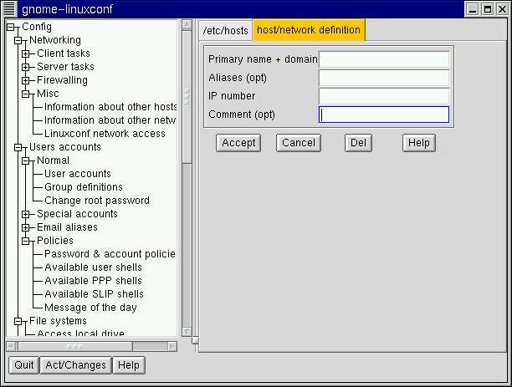Image resolution: width=512 pixels, height=387 pixels.
Task: Focus the Primary name + domain field
Action: (x=384, y=59)
